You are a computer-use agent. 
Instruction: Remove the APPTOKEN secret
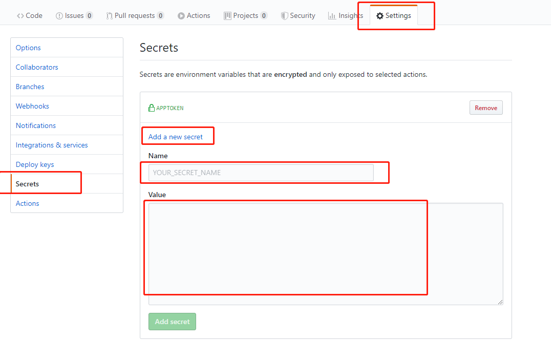click(485, 108)
